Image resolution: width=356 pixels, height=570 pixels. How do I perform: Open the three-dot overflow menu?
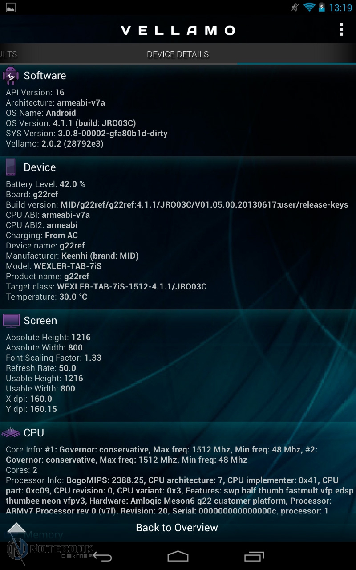(x=341, y=29)
